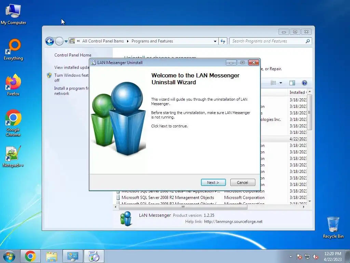The width and height of the screenshot is (350, 263).
Task: Change view using the views icon
Action: (x=273, y=83)
